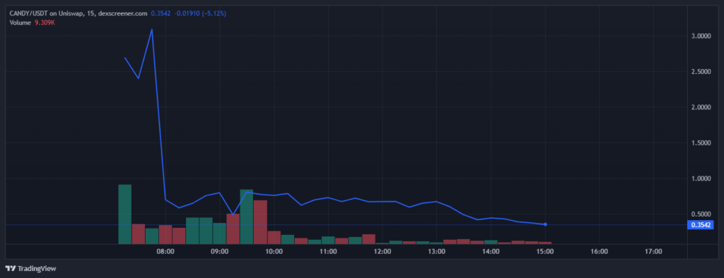Click the 9.309K volume value
The height and width of the screenshot is (278, 724).
pyautogui.click(x=44, y=21)
